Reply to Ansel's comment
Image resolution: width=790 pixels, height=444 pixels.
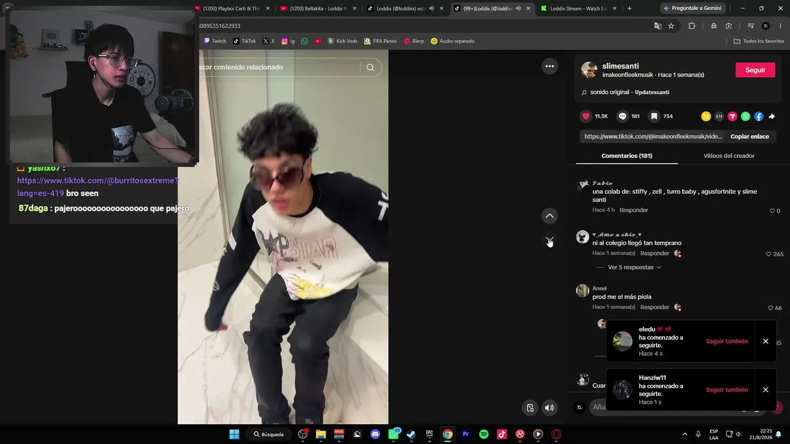(x=655, y=307)
